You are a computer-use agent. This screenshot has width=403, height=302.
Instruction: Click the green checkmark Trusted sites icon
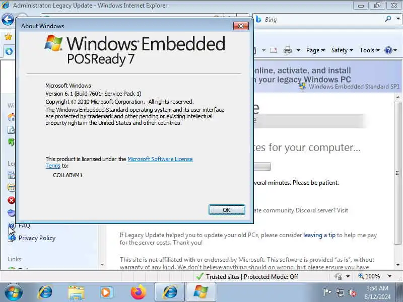[x=199, y=276]
